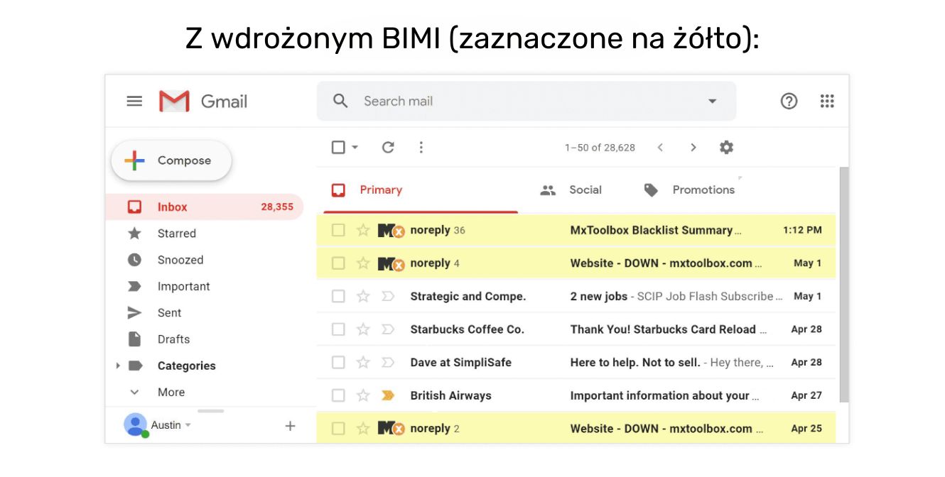945x477 pixels.
Task: Click the Austin account avatar
Action: pos(135,424)
